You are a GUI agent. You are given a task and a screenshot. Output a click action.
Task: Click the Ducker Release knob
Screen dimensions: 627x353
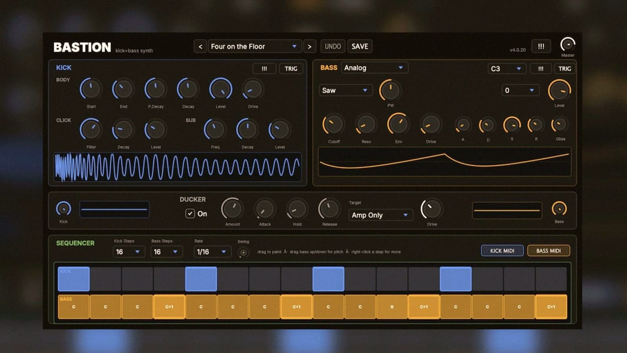click(329, 209)
